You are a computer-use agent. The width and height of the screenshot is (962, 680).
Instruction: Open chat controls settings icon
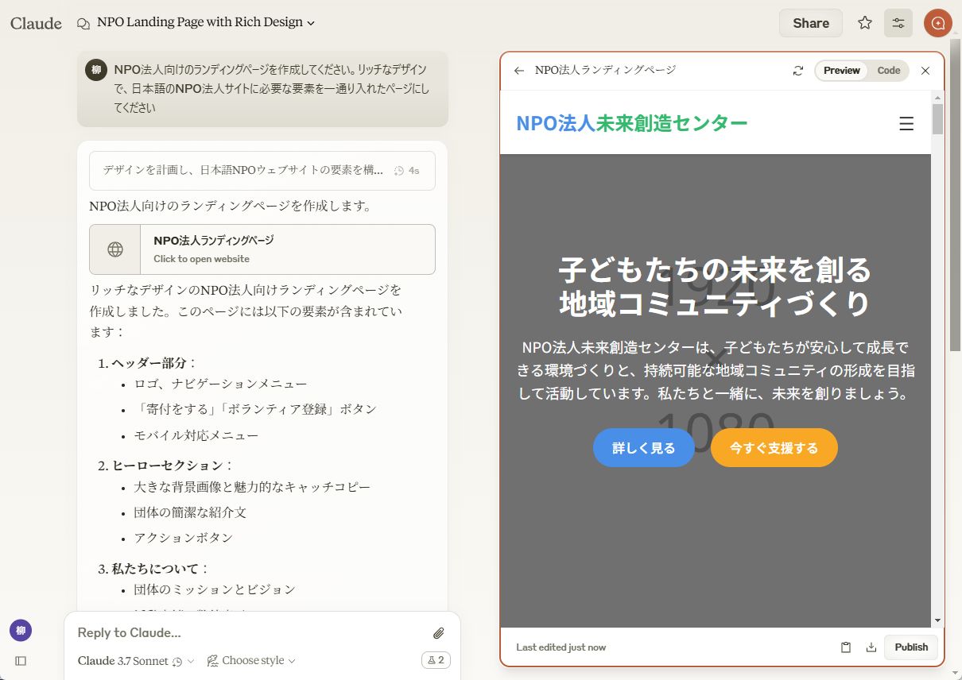tap(898, 23)
